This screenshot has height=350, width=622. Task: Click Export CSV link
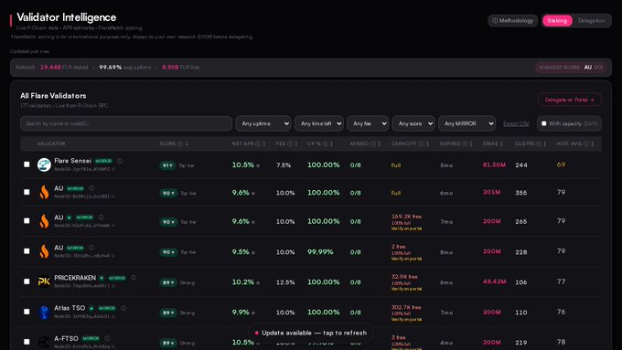pyautogui.click(x=516, y=124)
